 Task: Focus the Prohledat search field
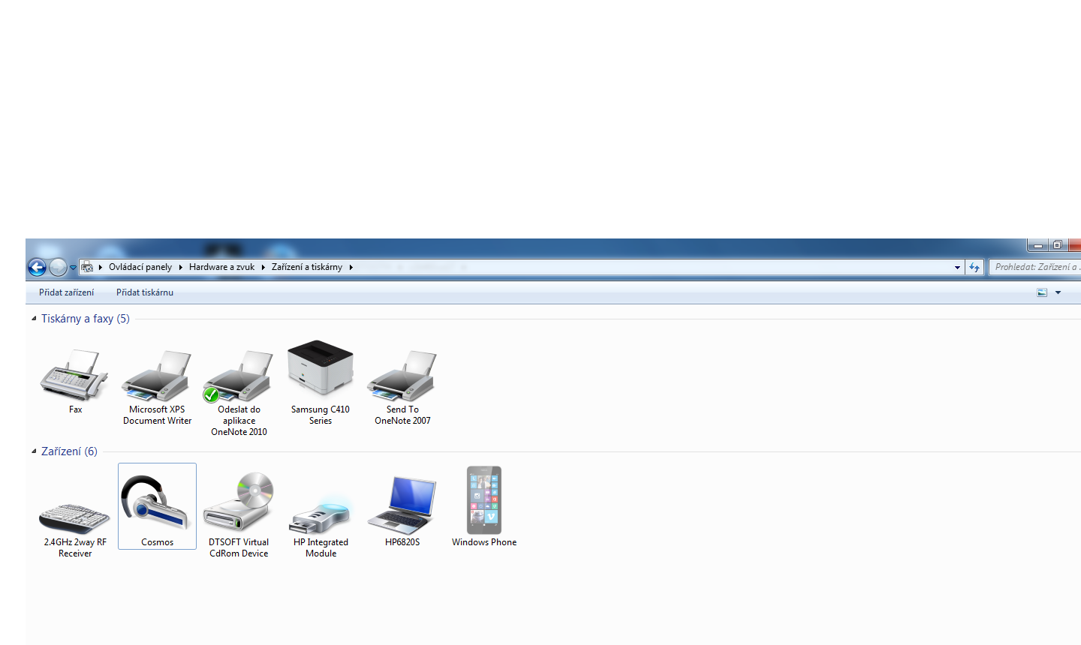pyautogui.click(x=1035, y=267)
